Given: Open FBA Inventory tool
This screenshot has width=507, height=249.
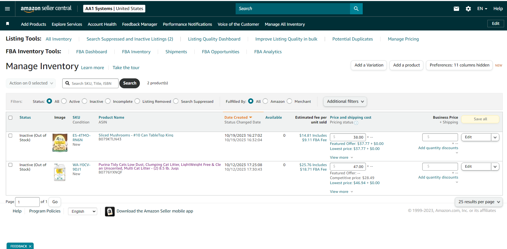Looking at the screenshot, I should tap(136, 52).
